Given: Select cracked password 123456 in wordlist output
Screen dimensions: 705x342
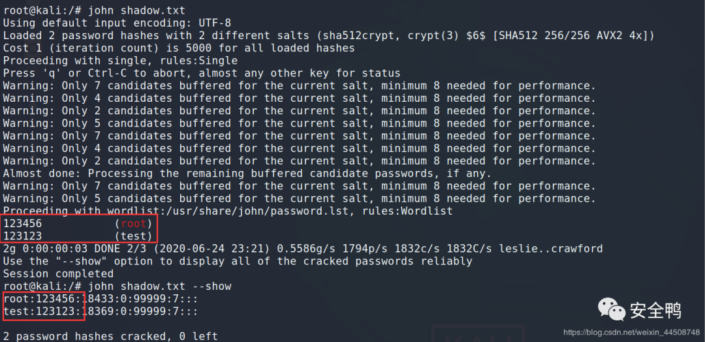Looking at the screenshot, I should pos(22,223).
